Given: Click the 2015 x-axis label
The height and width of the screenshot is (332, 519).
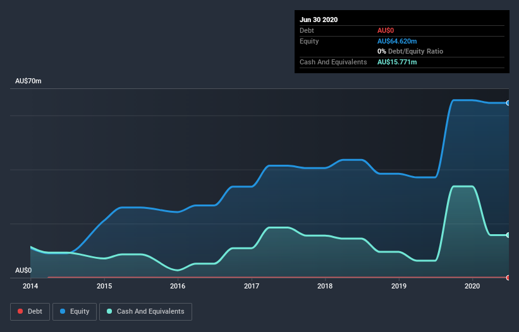Looking at the screenshot, I should (x=104, y=286).
